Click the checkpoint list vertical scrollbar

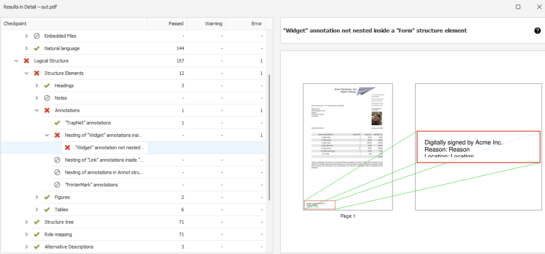[x=269, y=137]
